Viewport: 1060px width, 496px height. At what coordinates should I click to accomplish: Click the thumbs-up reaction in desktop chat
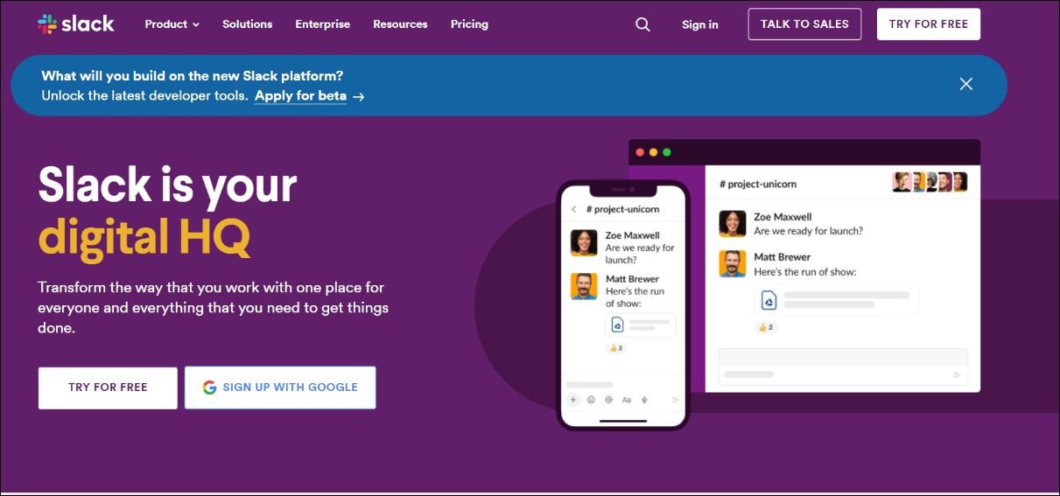(x=766, y=327)
